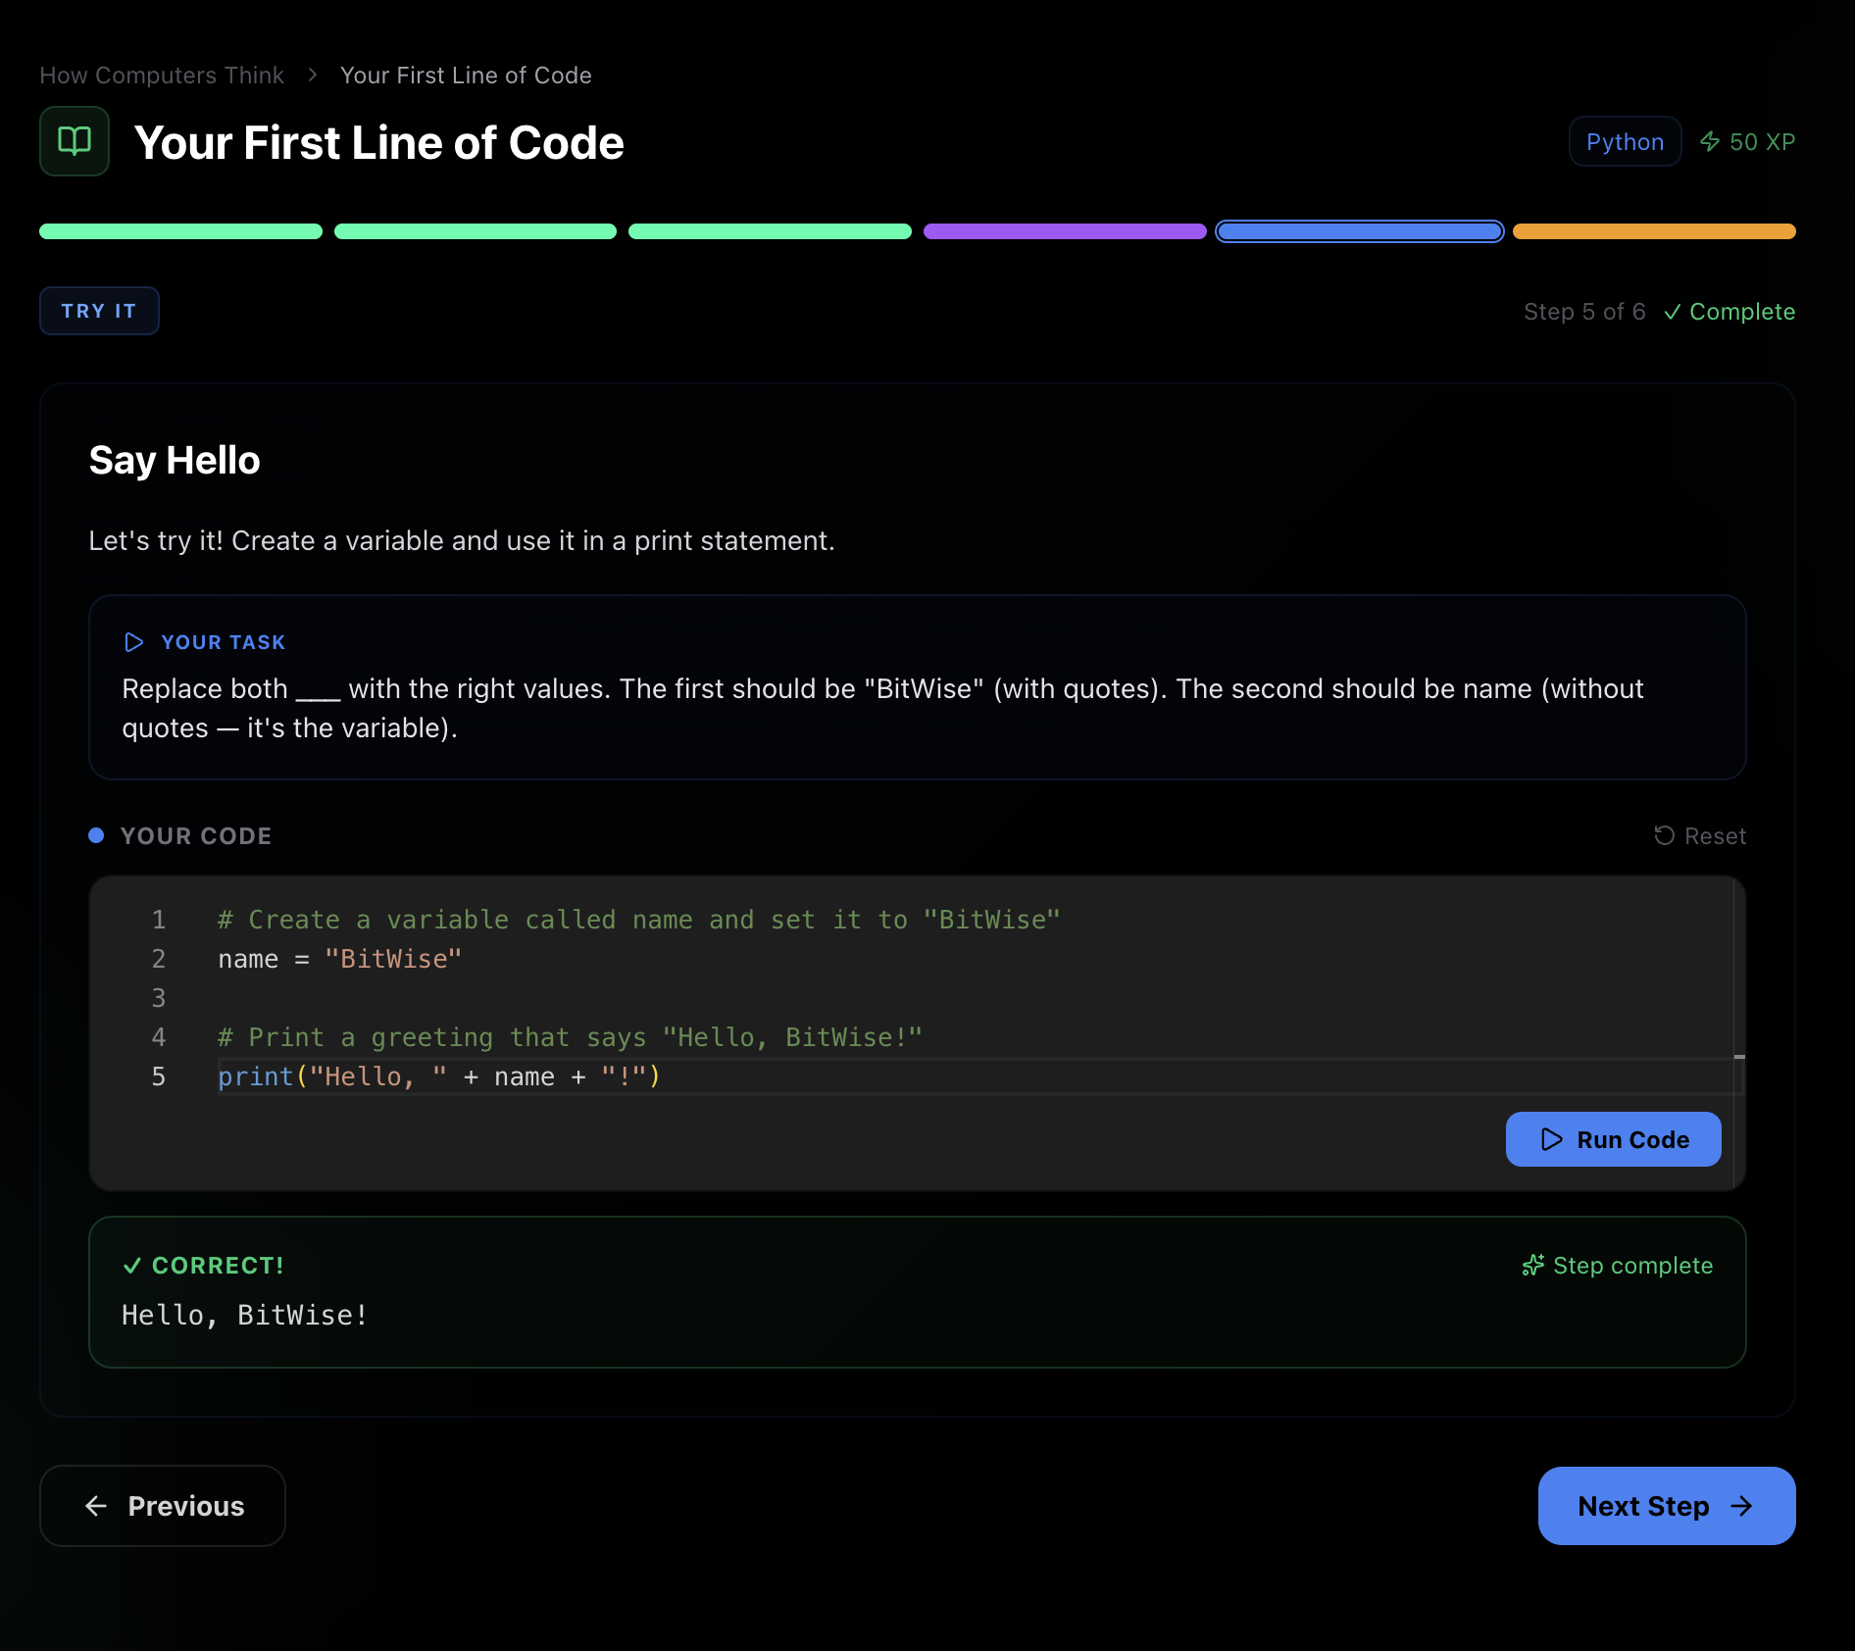The image size is (1855, 1651).
Task: Click the play triangle beside Your Task
Action: [134, 642]
